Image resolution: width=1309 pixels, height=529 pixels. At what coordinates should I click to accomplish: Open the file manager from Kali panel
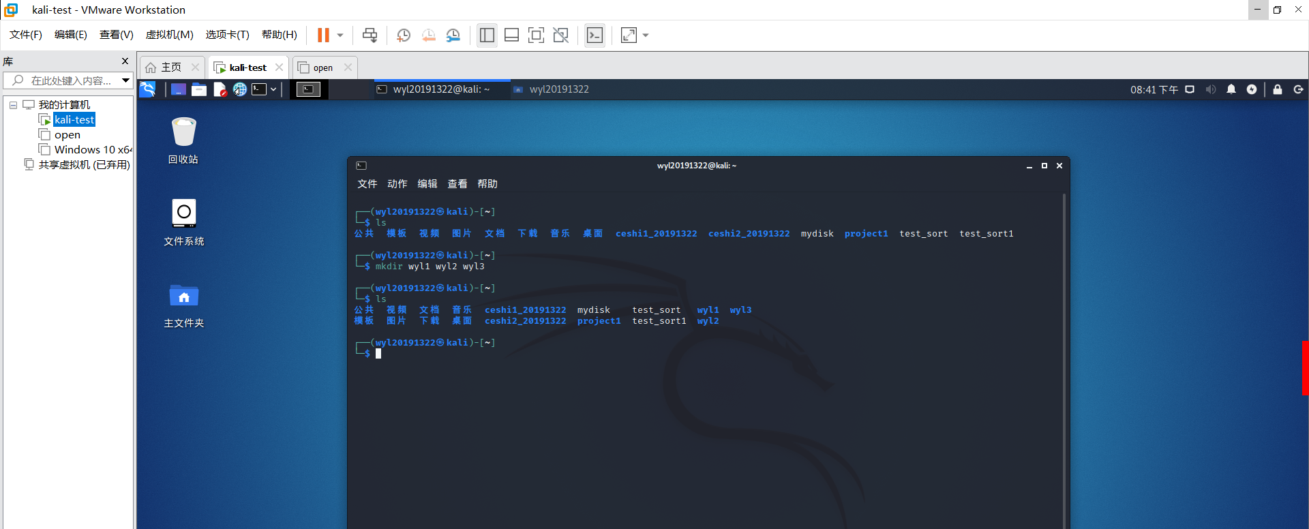point(199,89)
